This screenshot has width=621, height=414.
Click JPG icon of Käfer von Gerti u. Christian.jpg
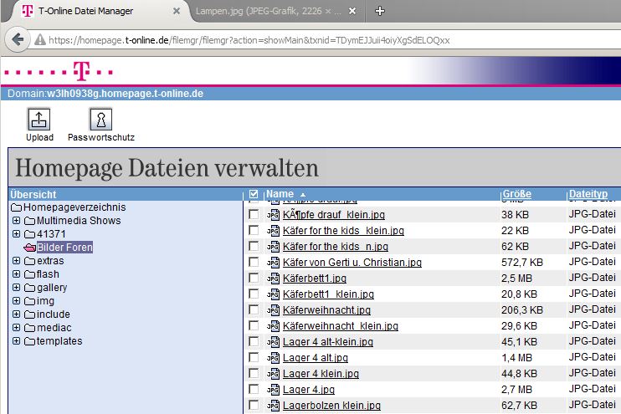pos(274,263)
